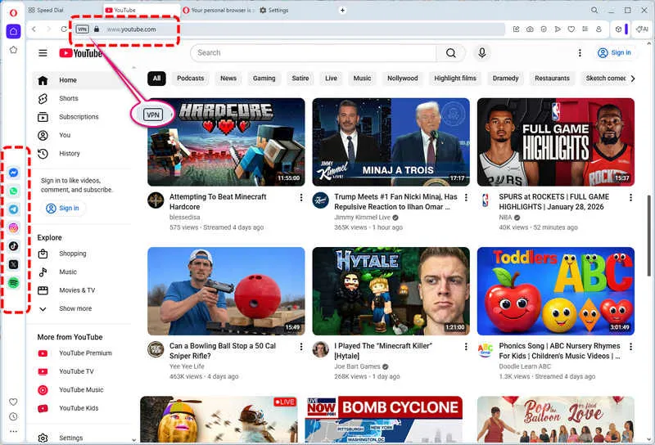This screenshot has width=655, height=445.
Task: Open options menu for Minecraft Killer Hytale video
Action: tap(466, 347)
